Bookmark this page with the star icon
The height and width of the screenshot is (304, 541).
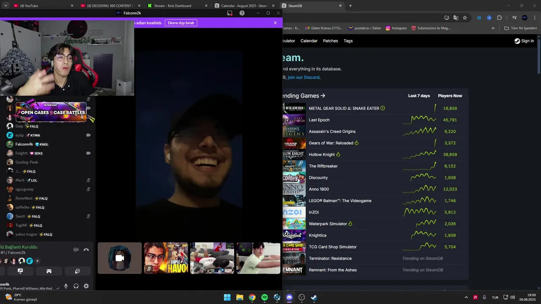(465, 18)
